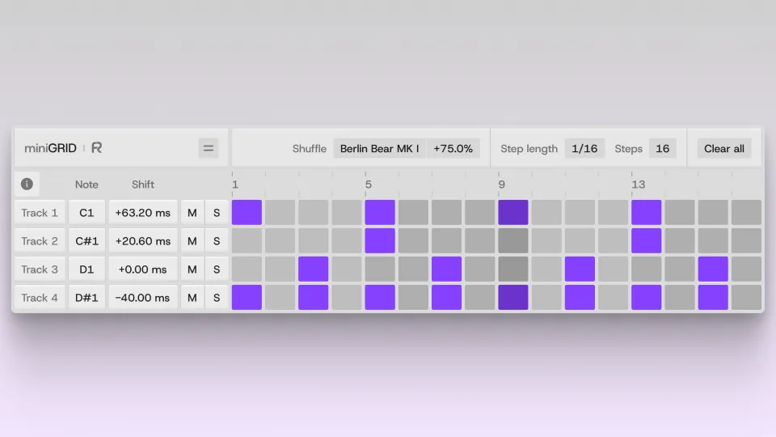Screen dimensions: 776x437
Task: Select the Track 2 label button
Action: click(x=40, y=241)
